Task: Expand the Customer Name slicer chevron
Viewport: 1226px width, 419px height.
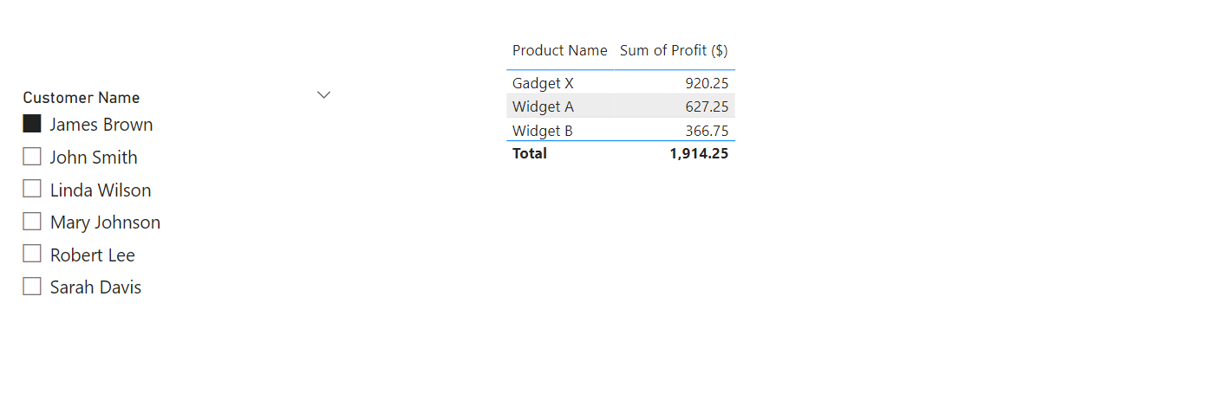Action: (323, 95)
